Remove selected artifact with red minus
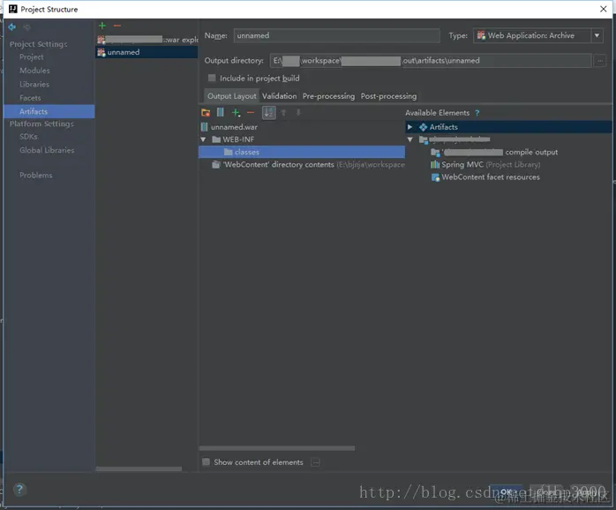This screenshot has height=510, width=616. tap(117, 26)
